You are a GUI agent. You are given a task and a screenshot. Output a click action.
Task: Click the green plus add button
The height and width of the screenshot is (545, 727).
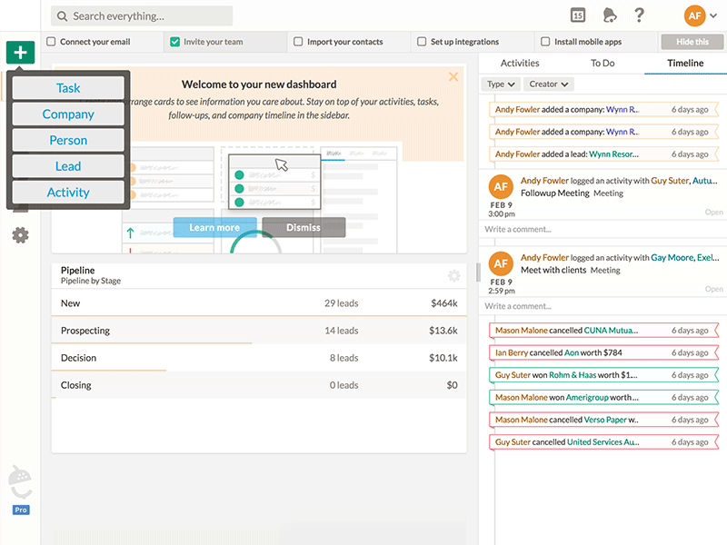pyautogui.click(x=20, y=53)
